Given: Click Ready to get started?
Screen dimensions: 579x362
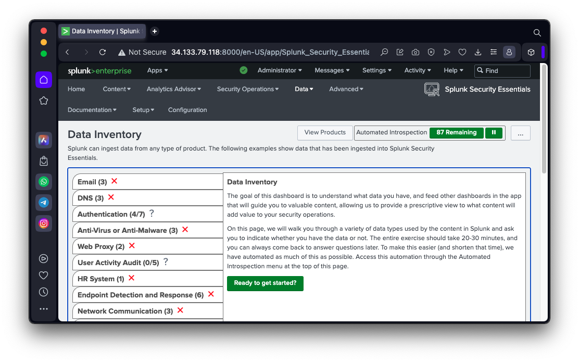Looking at the screenshot, I should click(265, 283).
